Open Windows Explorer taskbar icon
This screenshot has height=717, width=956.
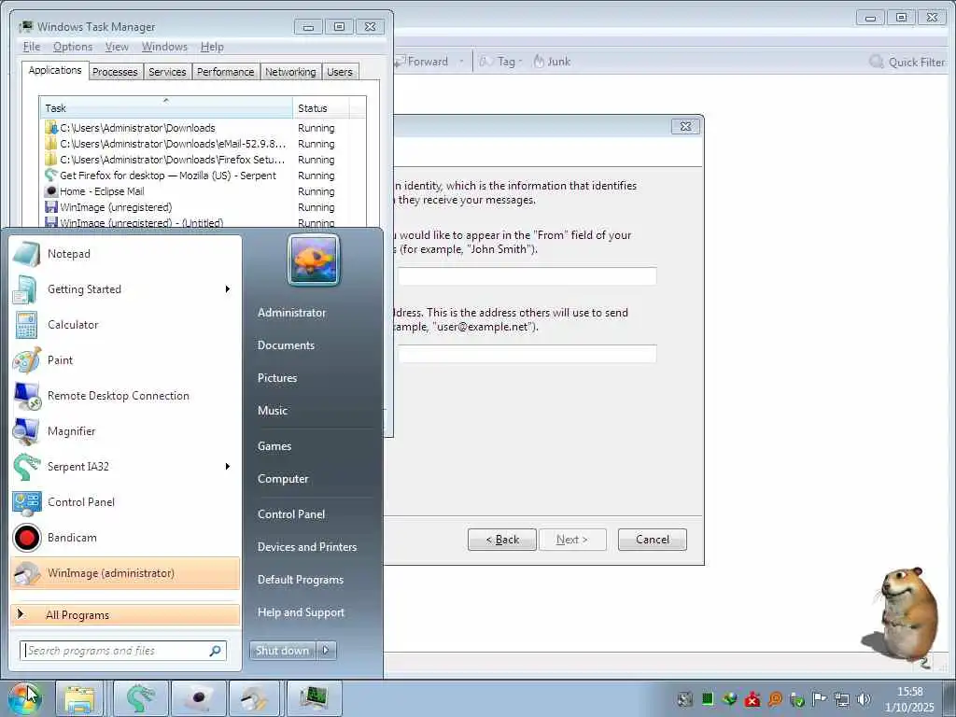pos(79,698)
